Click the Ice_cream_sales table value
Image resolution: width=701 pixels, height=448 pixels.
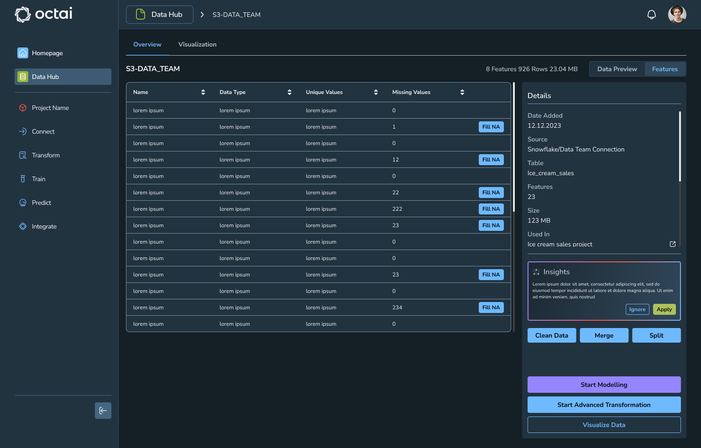tap(551, 173)
